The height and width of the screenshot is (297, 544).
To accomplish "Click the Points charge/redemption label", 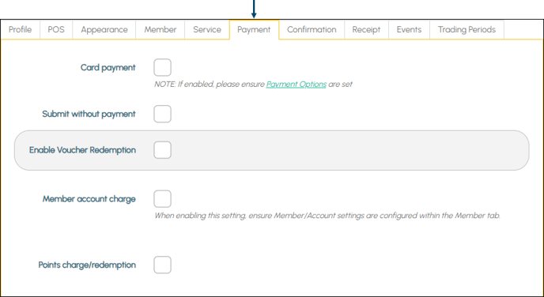I will click(87, 265).
